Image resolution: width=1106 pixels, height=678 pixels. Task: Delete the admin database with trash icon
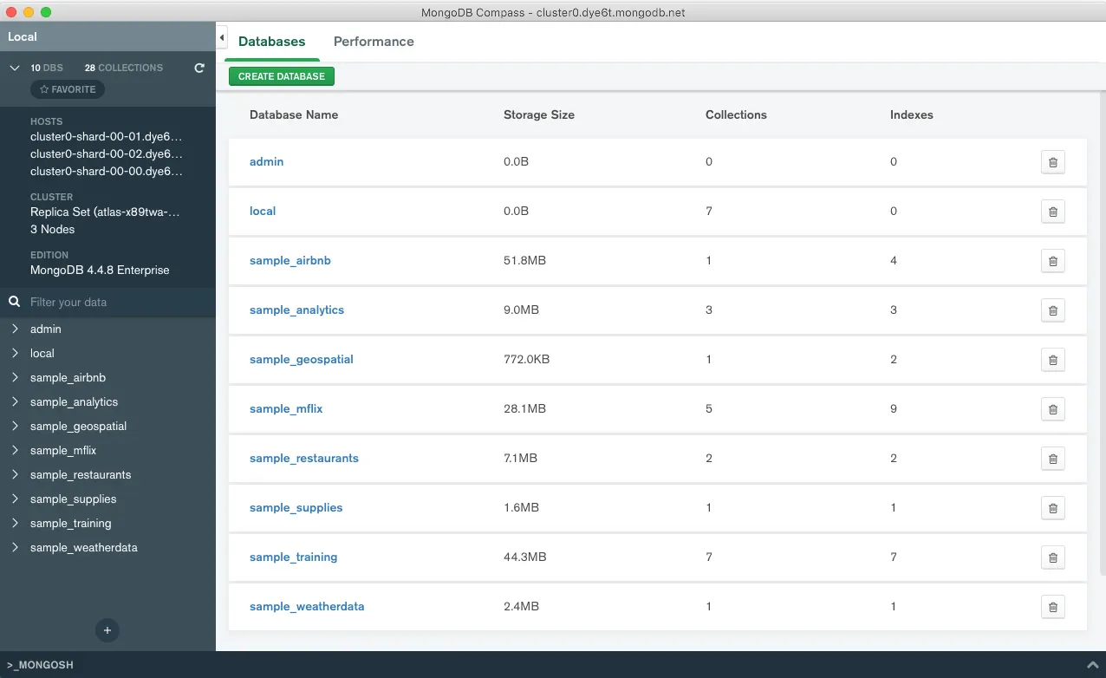1052,162
